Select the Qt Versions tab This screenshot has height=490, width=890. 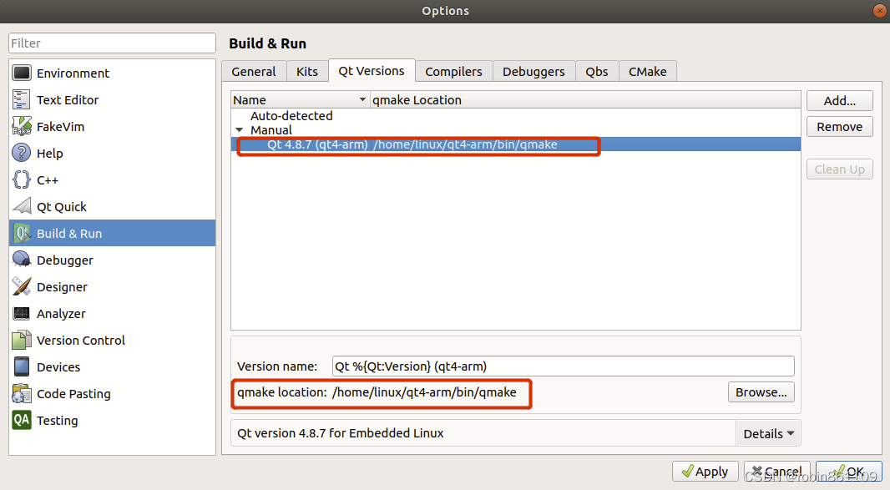pyautogui.click(x=372, y=71)
